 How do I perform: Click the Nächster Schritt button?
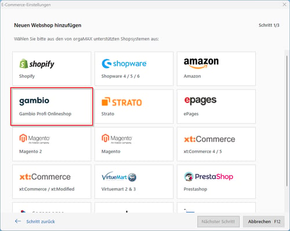click(218, 222)
